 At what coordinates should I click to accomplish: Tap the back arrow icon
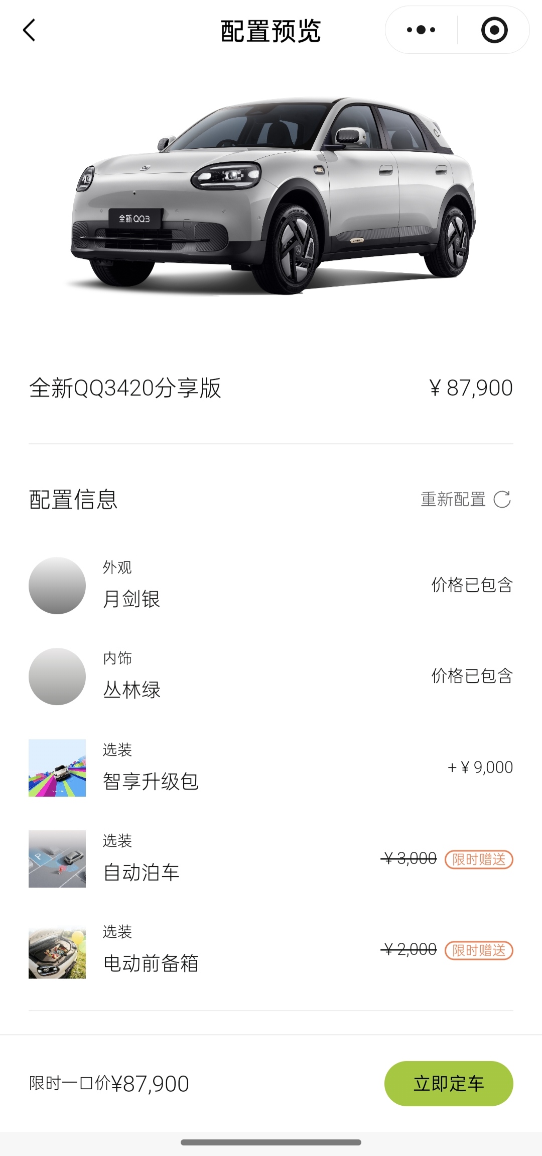[x=30, y=30]
